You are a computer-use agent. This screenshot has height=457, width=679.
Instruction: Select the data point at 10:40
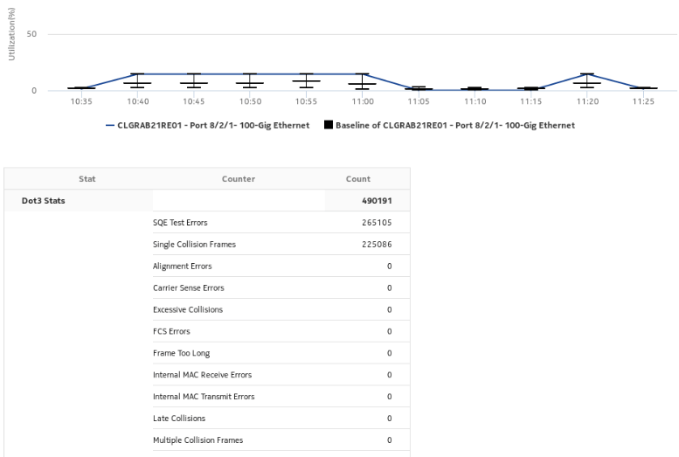(x=138, y=74)
